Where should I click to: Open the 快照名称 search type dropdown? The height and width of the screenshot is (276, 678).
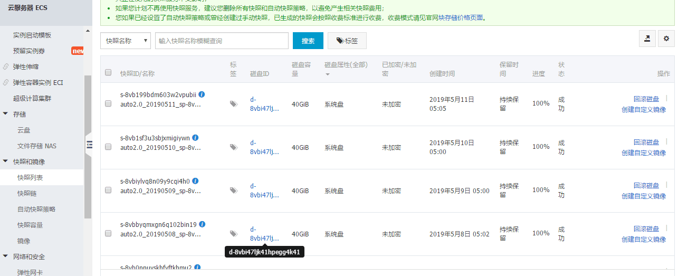(126, 41)
